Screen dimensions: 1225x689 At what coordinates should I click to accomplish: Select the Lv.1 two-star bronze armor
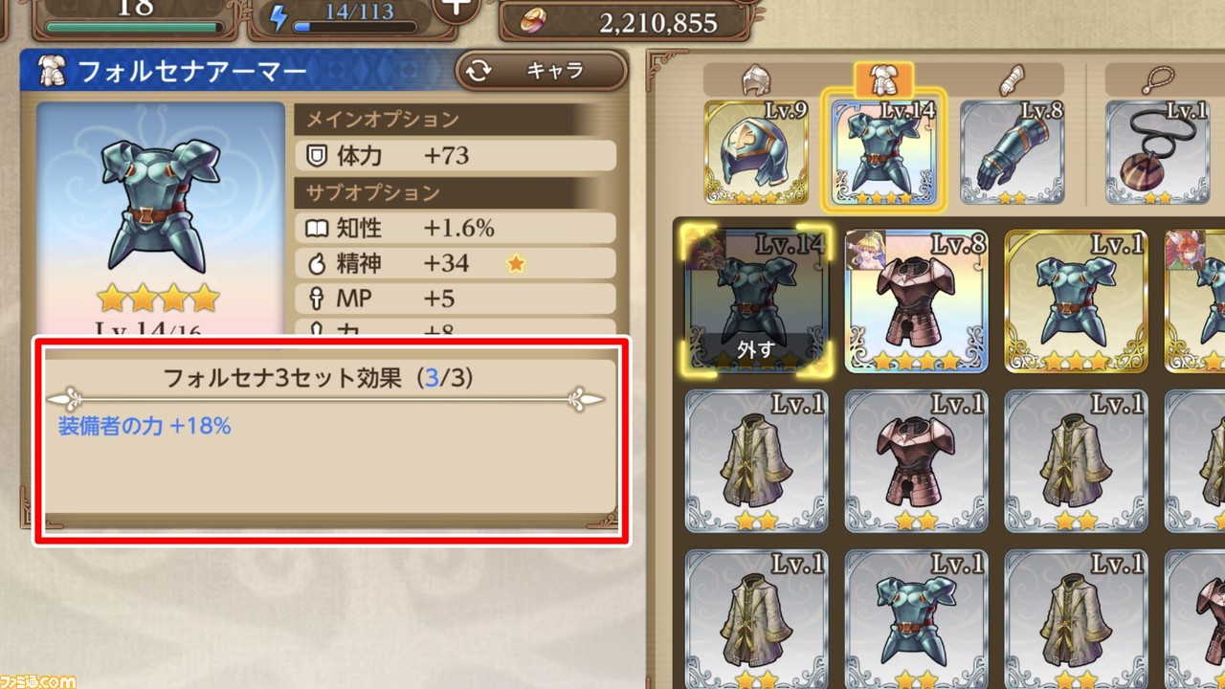[x=916, y=461]
